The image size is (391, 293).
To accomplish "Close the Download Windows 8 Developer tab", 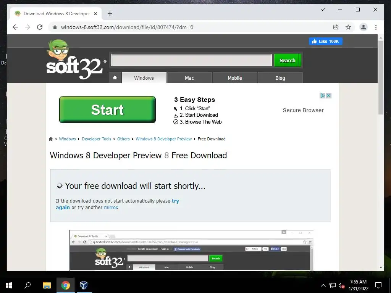I will tap(95, 14).
